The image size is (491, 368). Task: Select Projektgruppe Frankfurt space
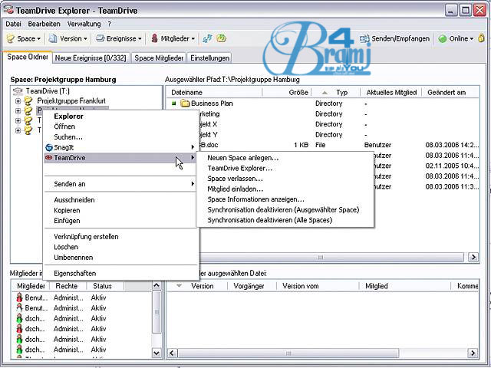coord(71,100)
